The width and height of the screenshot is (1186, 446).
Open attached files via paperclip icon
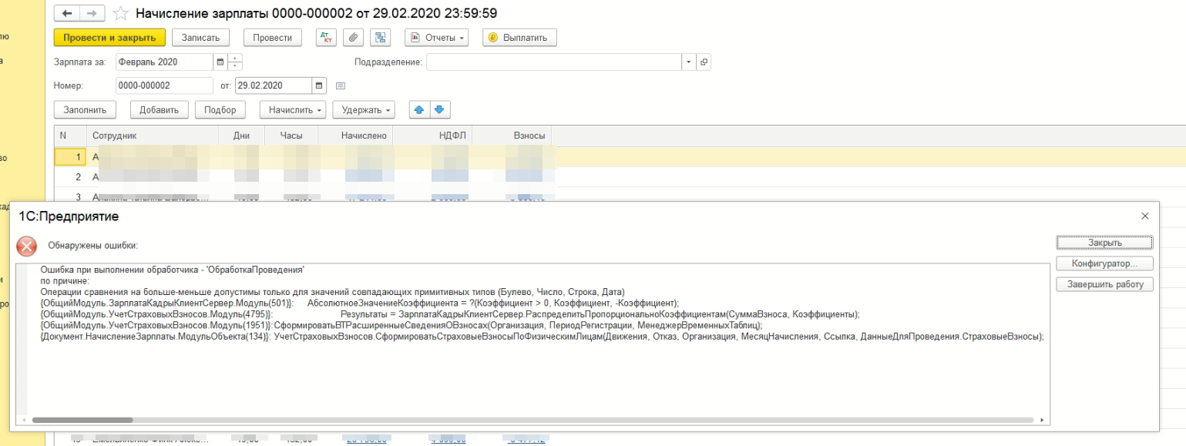352,38
